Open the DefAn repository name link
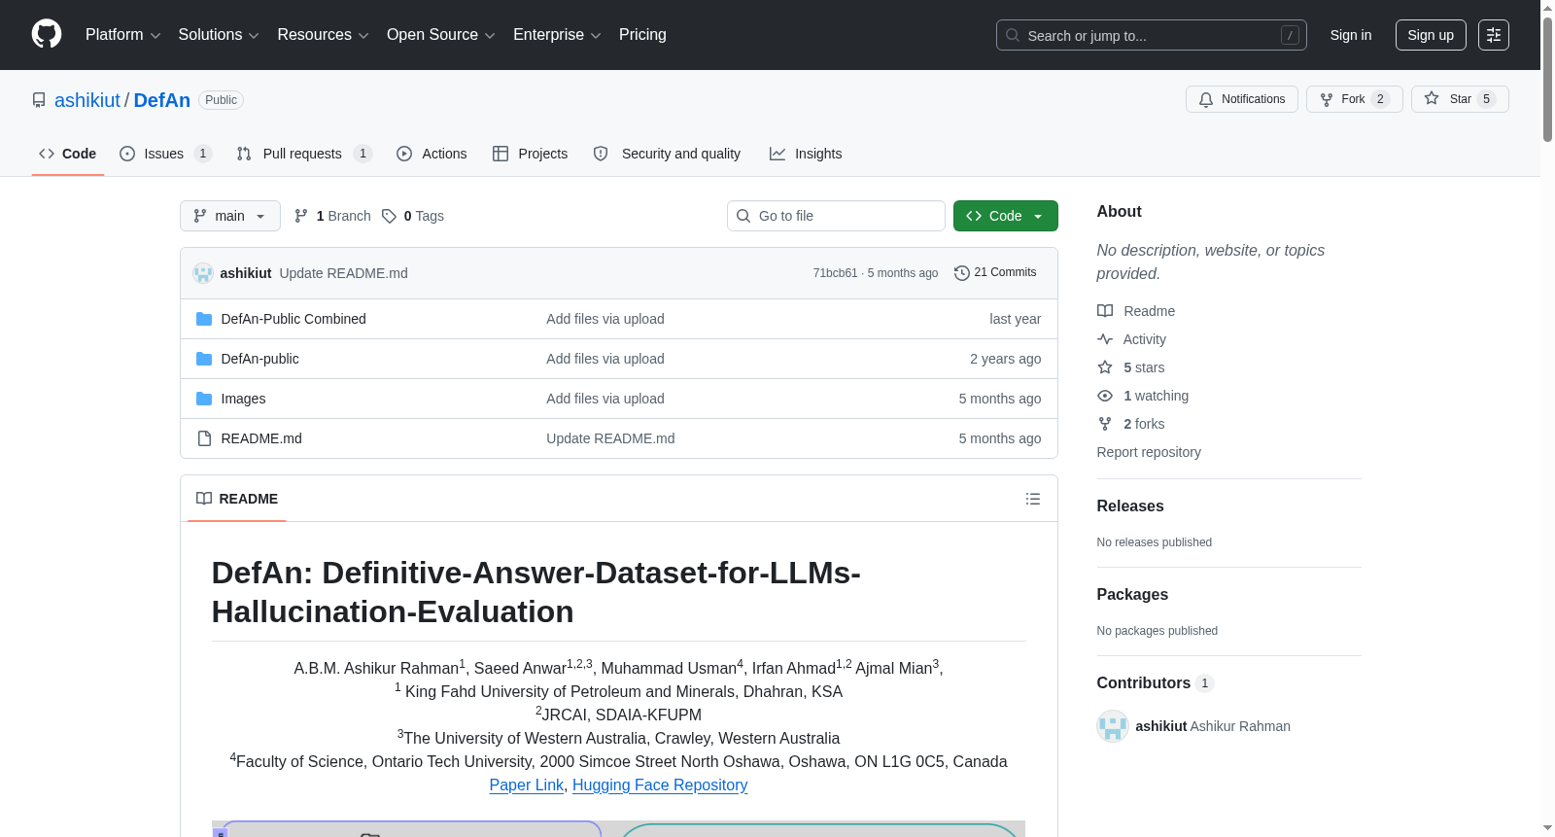Screen dimensions: 1555x837 162,100
